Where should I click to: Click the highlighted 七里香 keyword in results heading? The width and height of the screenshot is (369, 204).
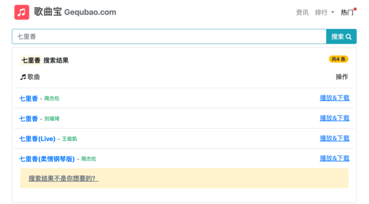[31, 60]
